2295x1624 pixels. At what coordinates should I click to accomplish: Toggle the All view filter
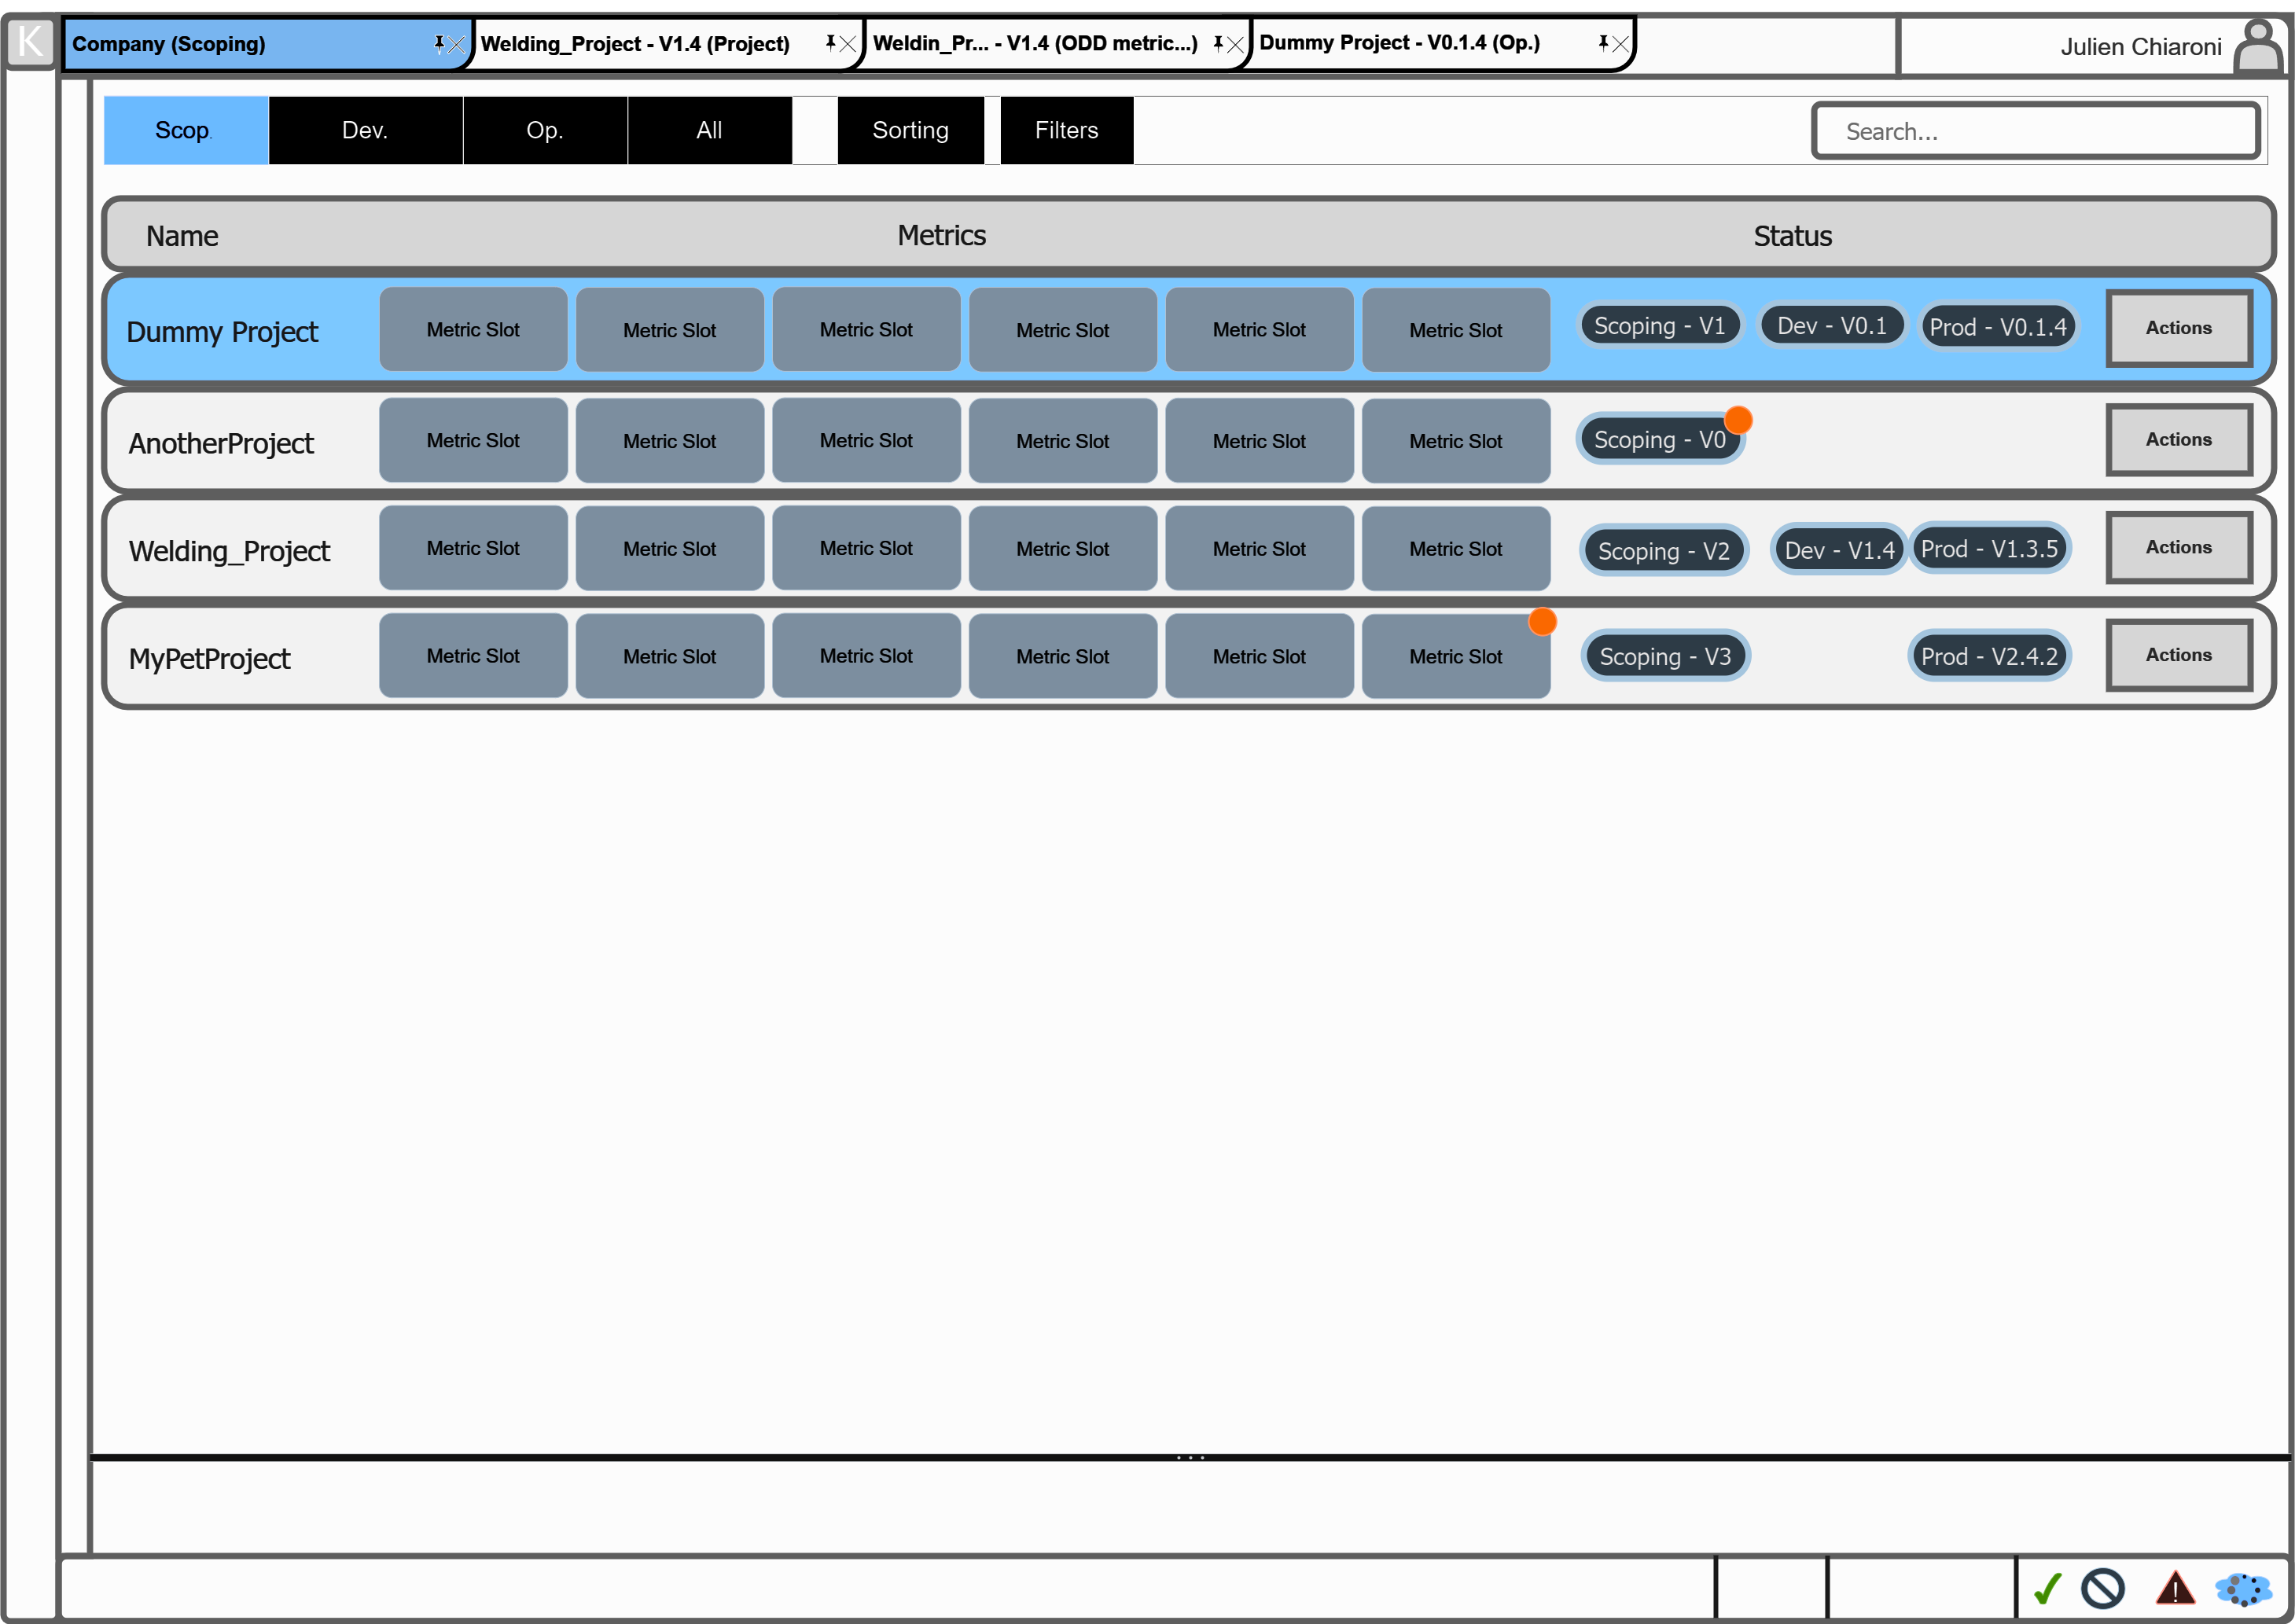pyautogui.click(x=709, y=130)
